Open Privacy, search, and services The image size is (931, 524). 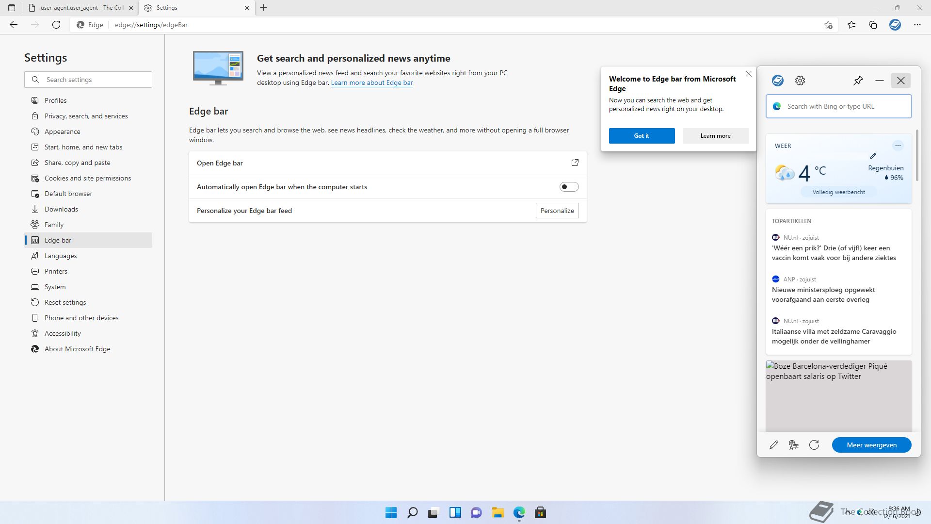(x=88, y=116)
